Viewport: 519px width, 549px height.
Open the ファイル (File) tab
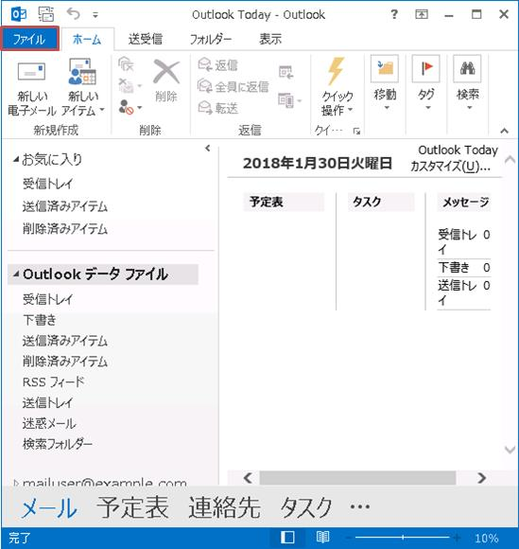pos(29,39)
